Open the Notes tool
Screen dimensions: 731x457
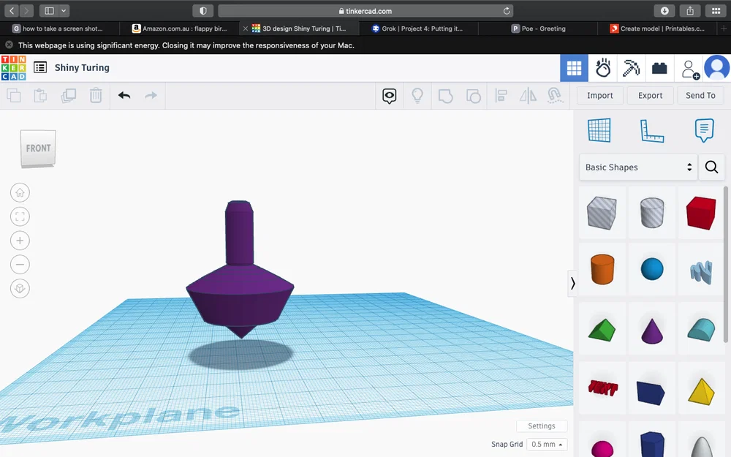tap(704, 130)
